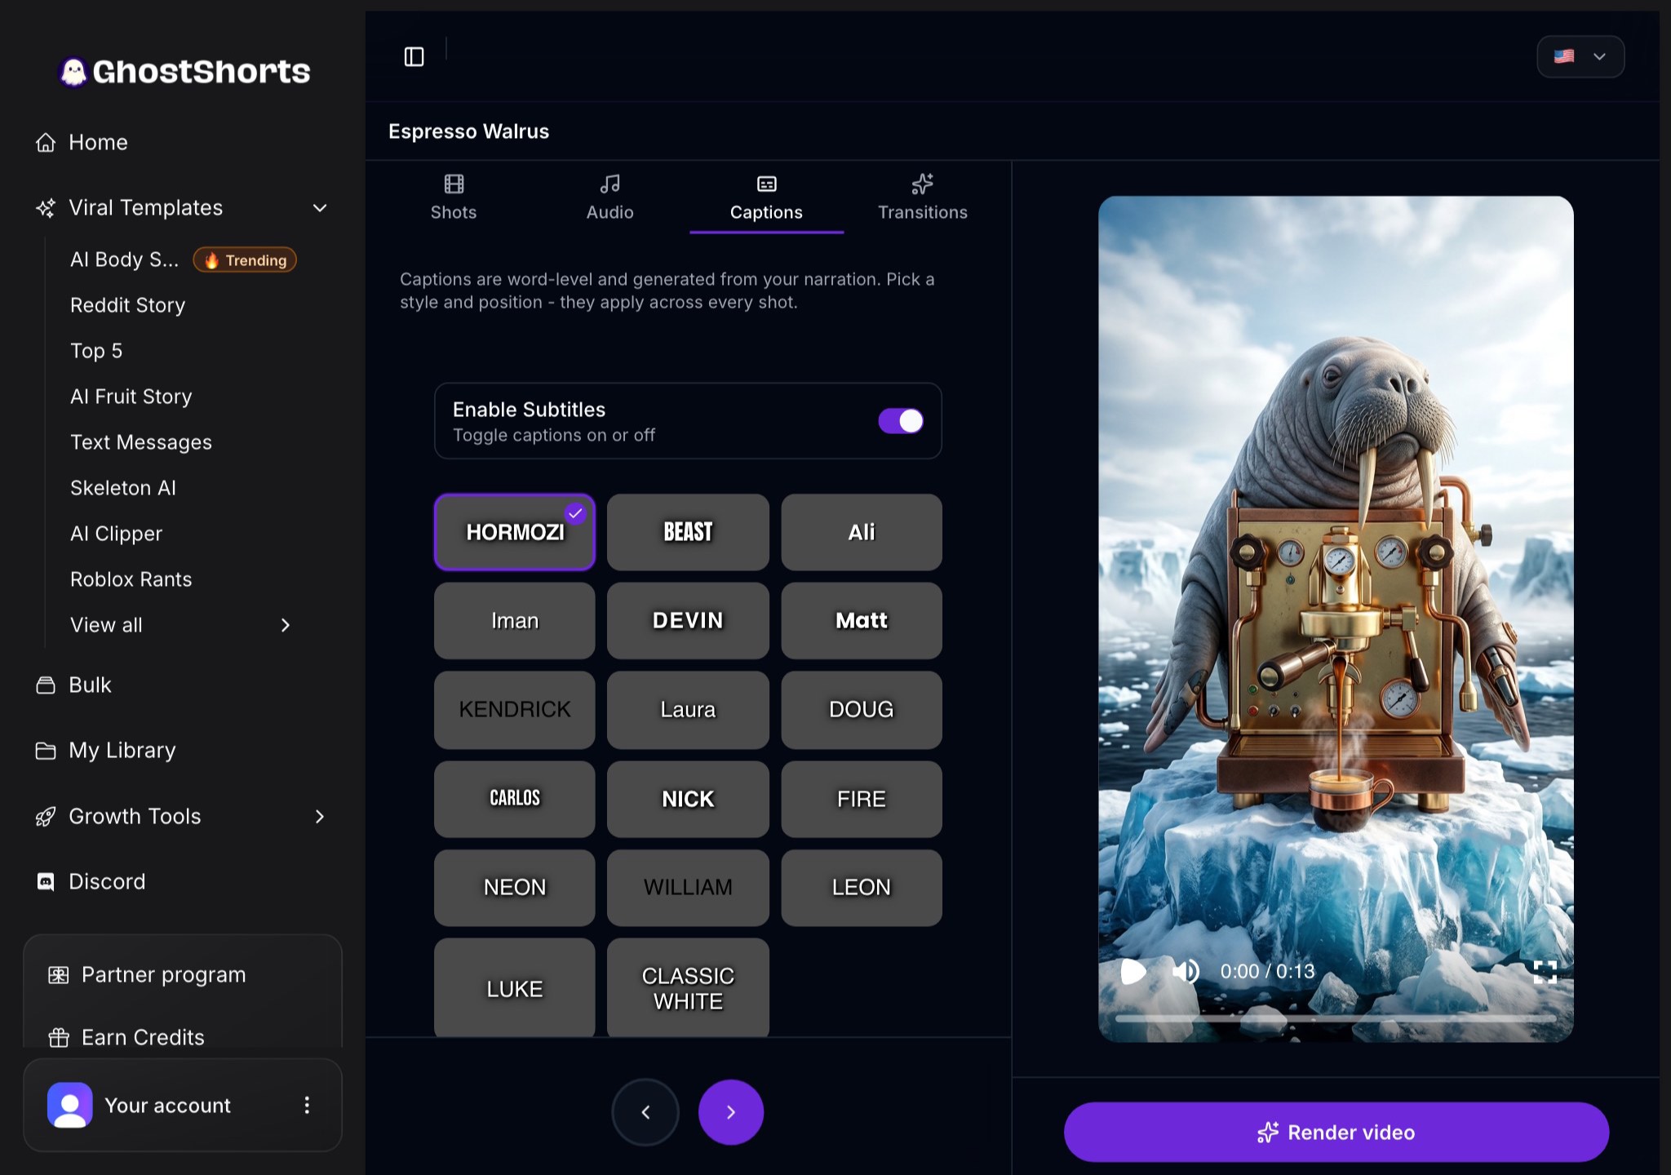The image size is (1671, 1175).
Task: Open AI Body template with Trending badge
Action: (x=183, y=259)
